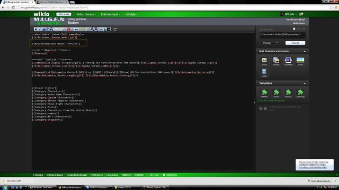Open the Windows Start button
This screenshot has height=190, width=339.
click(5, 187)
